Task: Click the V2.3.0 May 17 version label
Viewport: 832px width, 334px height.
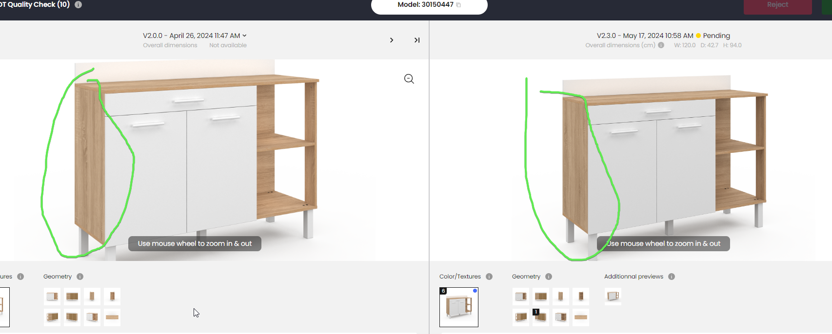Action: click(645, 36)
